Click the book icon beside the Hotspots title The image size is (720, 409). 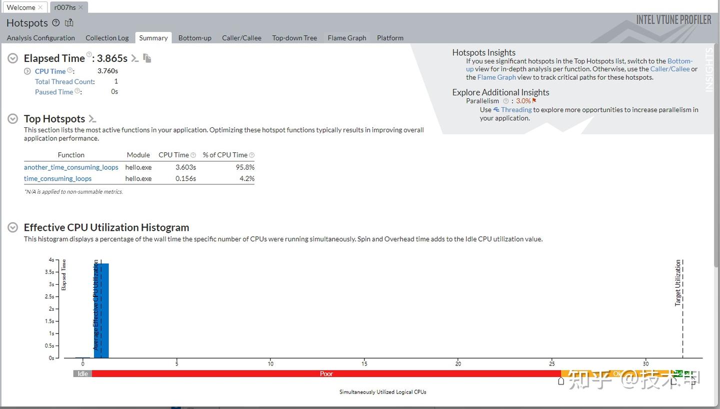coord(69,22)
